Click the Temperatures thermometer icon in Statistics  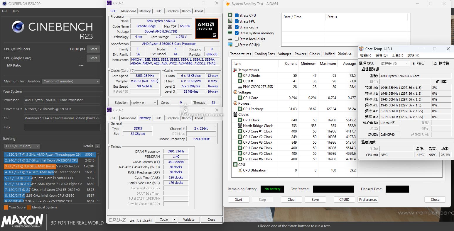tap(235, 70)
